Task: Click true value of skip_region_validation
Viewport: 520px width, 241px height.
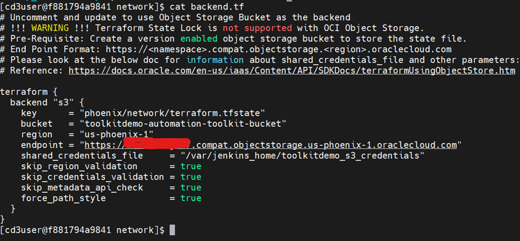Action: click(x=190, y=166)
